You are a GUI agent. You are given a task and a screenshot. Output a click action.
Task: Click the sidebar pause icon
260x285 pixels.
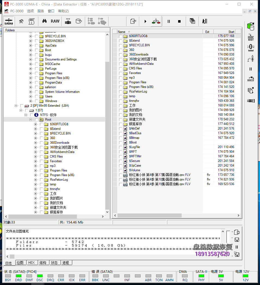[x=251, y=69]
